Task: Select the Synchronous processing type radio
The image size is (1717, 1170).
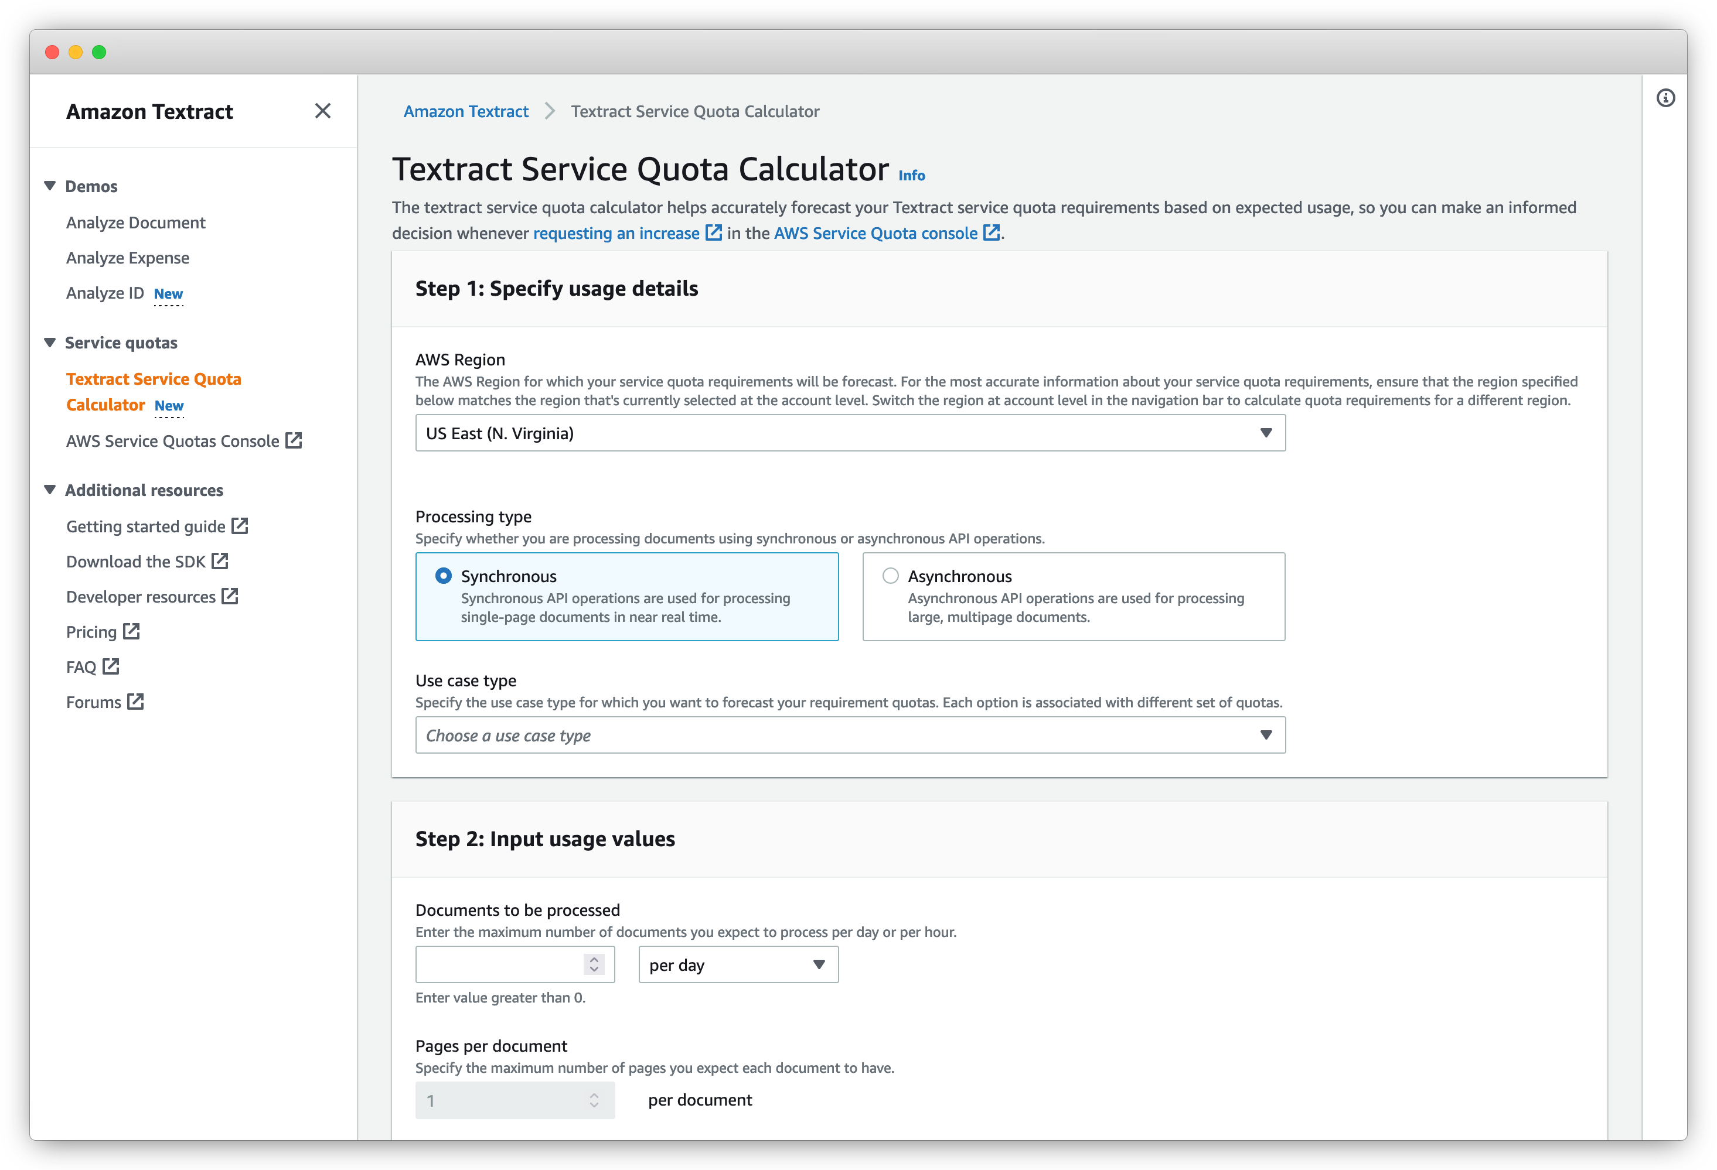Action: pyautogui.click(x=443, y=576)
